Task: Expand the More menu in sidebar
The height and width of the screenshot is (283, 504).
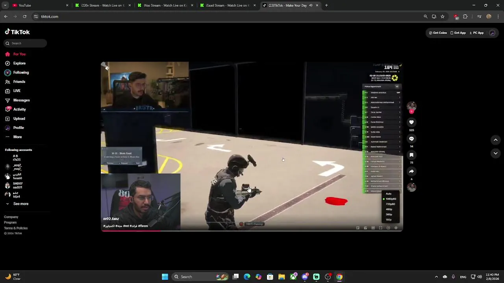Action: click(x=13, y=137)
